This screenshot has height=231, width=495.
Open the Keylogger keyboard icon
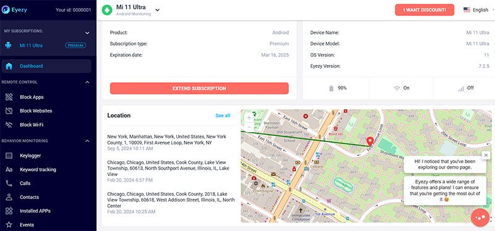(9, 156)
